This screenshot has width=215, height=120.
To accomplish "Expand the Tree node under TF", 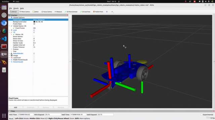I will tap(11, 51).
